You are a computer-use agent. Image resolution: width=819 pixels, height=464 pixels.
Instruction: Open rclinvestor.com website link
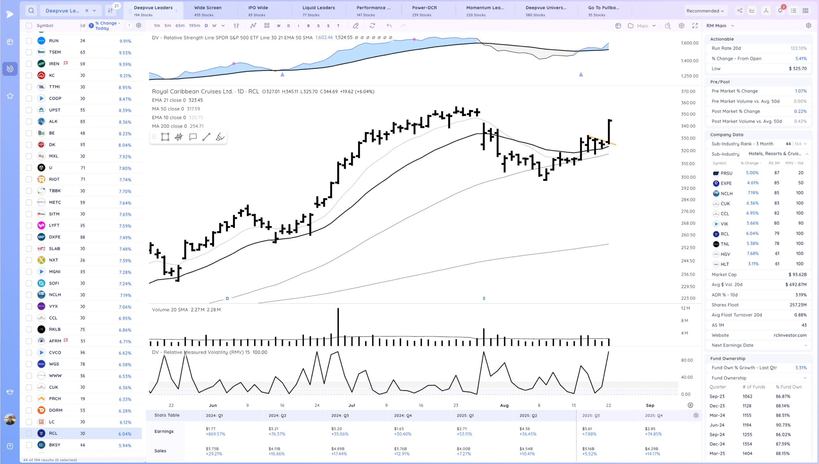pyautogui.click(x=790, y=335)
